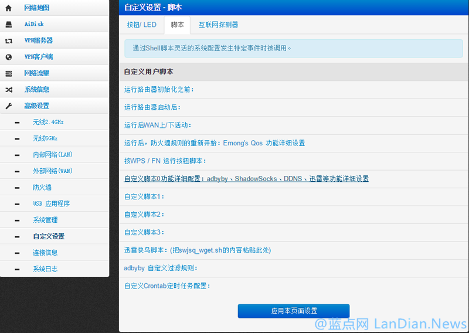Viewport: 469px width, 333px height.
Task: Click the disk icon beside AiDisk
Action: coord(9,24)
